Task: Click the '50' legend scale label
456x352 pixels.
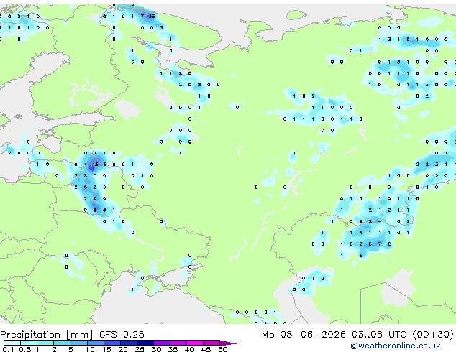Action: tap(223, 349)
